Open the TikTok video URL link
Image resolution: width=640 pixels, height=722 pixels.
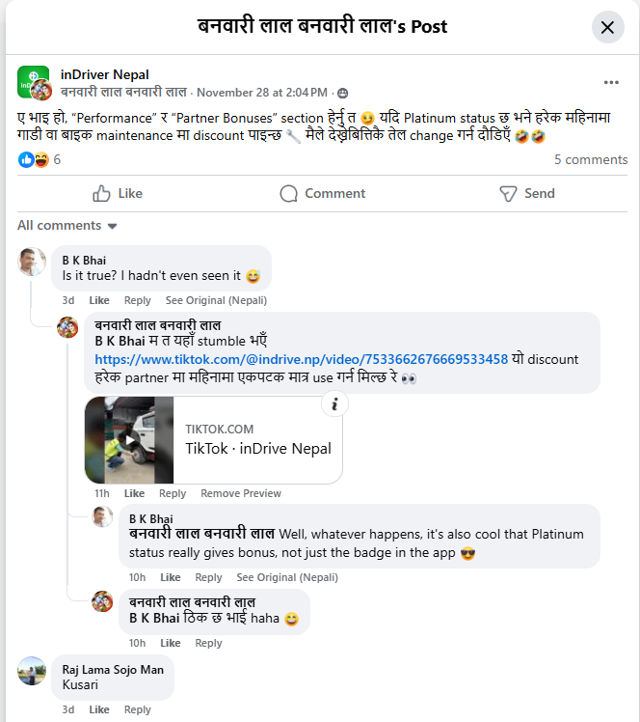coord(301,359)
